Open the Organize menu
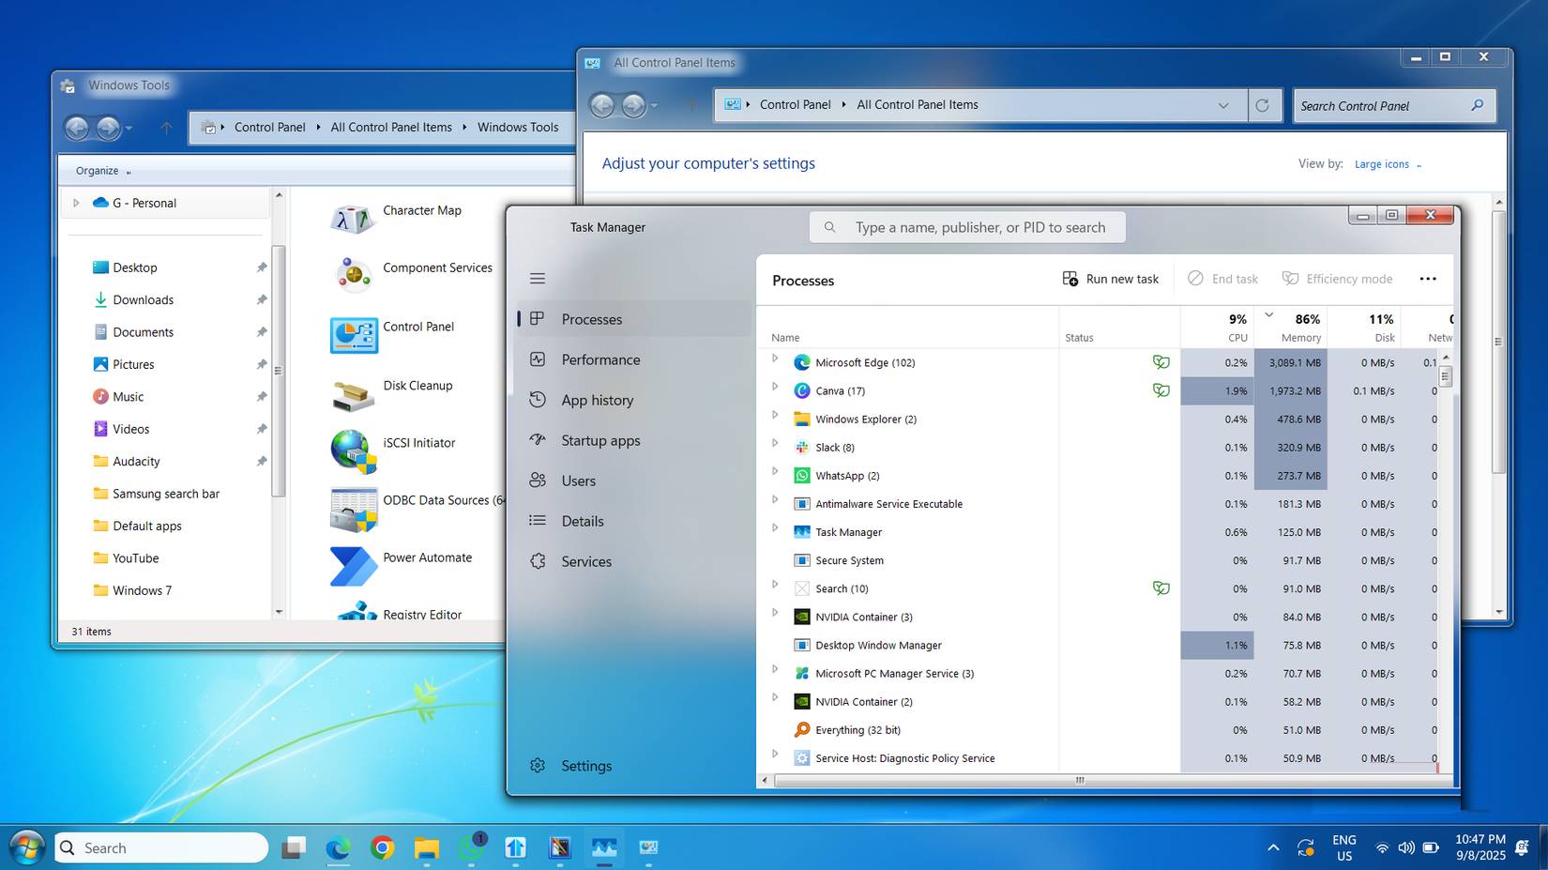 click(x=96, y=170)
